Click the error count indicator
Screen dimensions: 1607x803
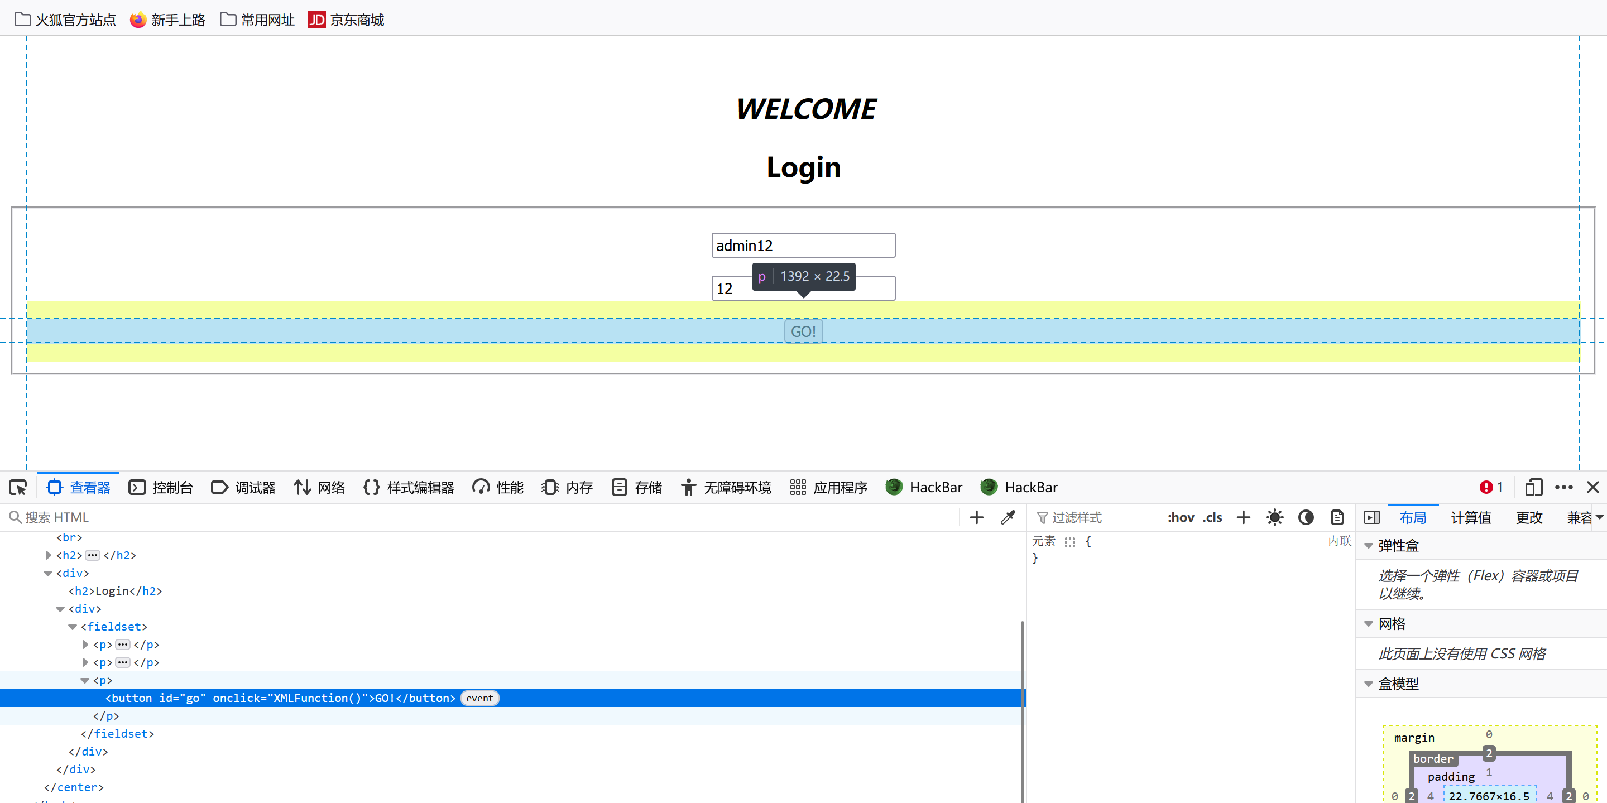pos(1491,488)
